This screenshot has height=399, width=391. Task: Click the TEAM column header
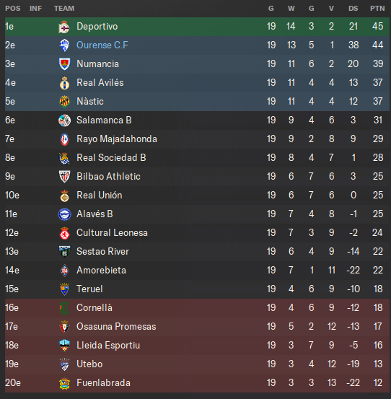click(x=64, y=9)
